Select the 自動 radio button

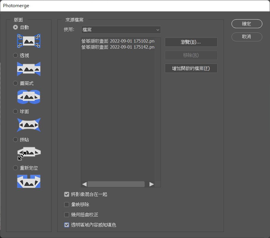click(x=16, y=27)
